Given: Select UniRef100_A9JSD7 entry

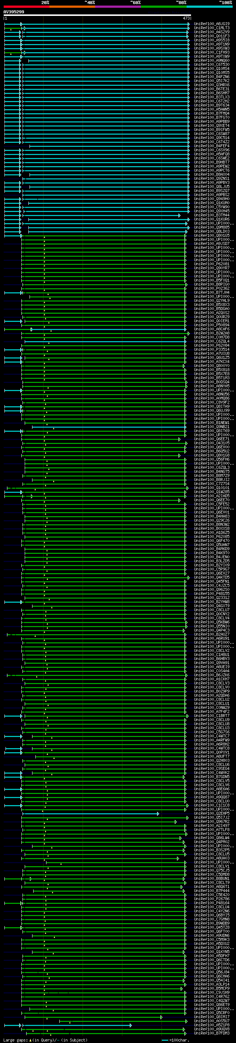Looking at the screenshot, I should coord(212,243).
